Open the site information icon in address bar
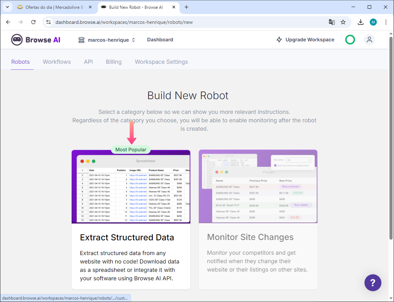 pyautogui.click(x=49, y=22)
